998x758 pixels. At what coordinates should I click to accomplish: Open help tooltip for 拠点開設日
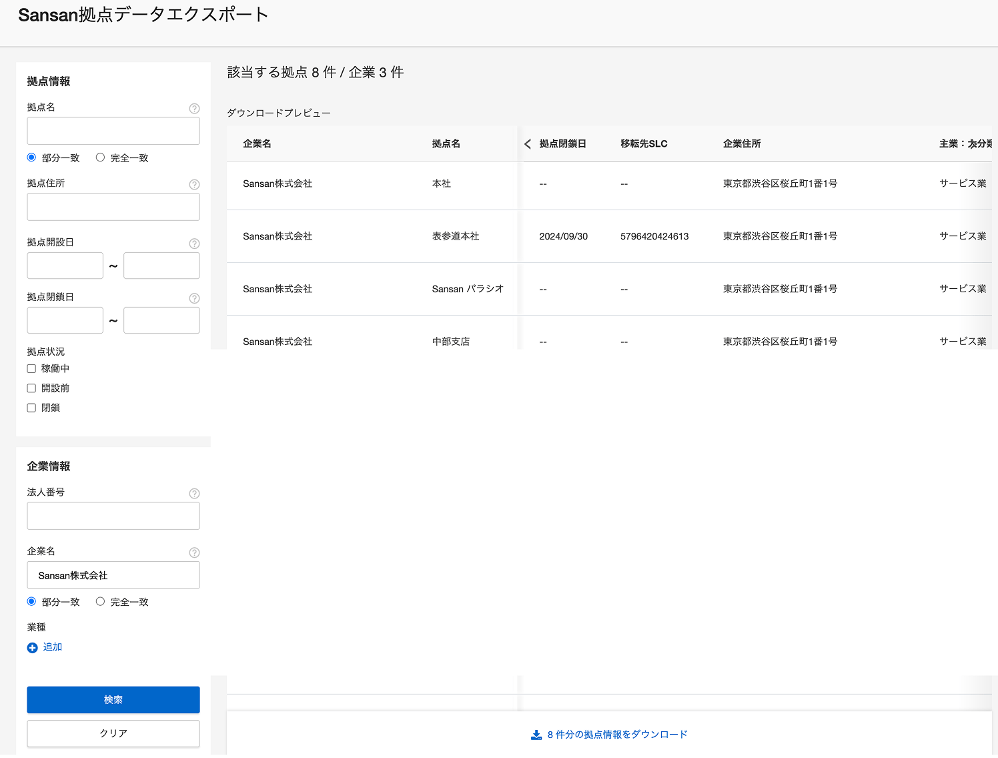[x=194, y=244]
